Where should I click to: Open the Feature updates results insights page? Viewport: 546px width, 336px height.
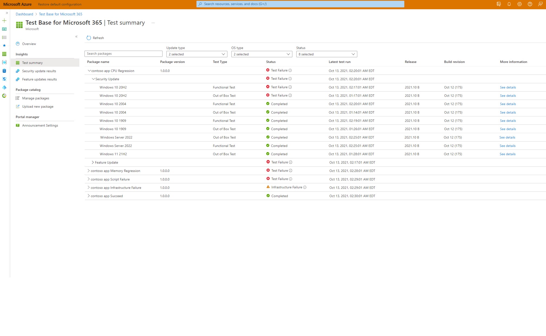pos(40,79)
